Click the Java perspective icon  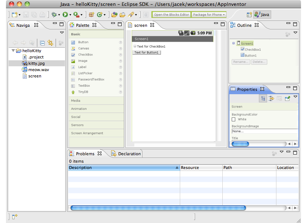click(x=261, y=15)
